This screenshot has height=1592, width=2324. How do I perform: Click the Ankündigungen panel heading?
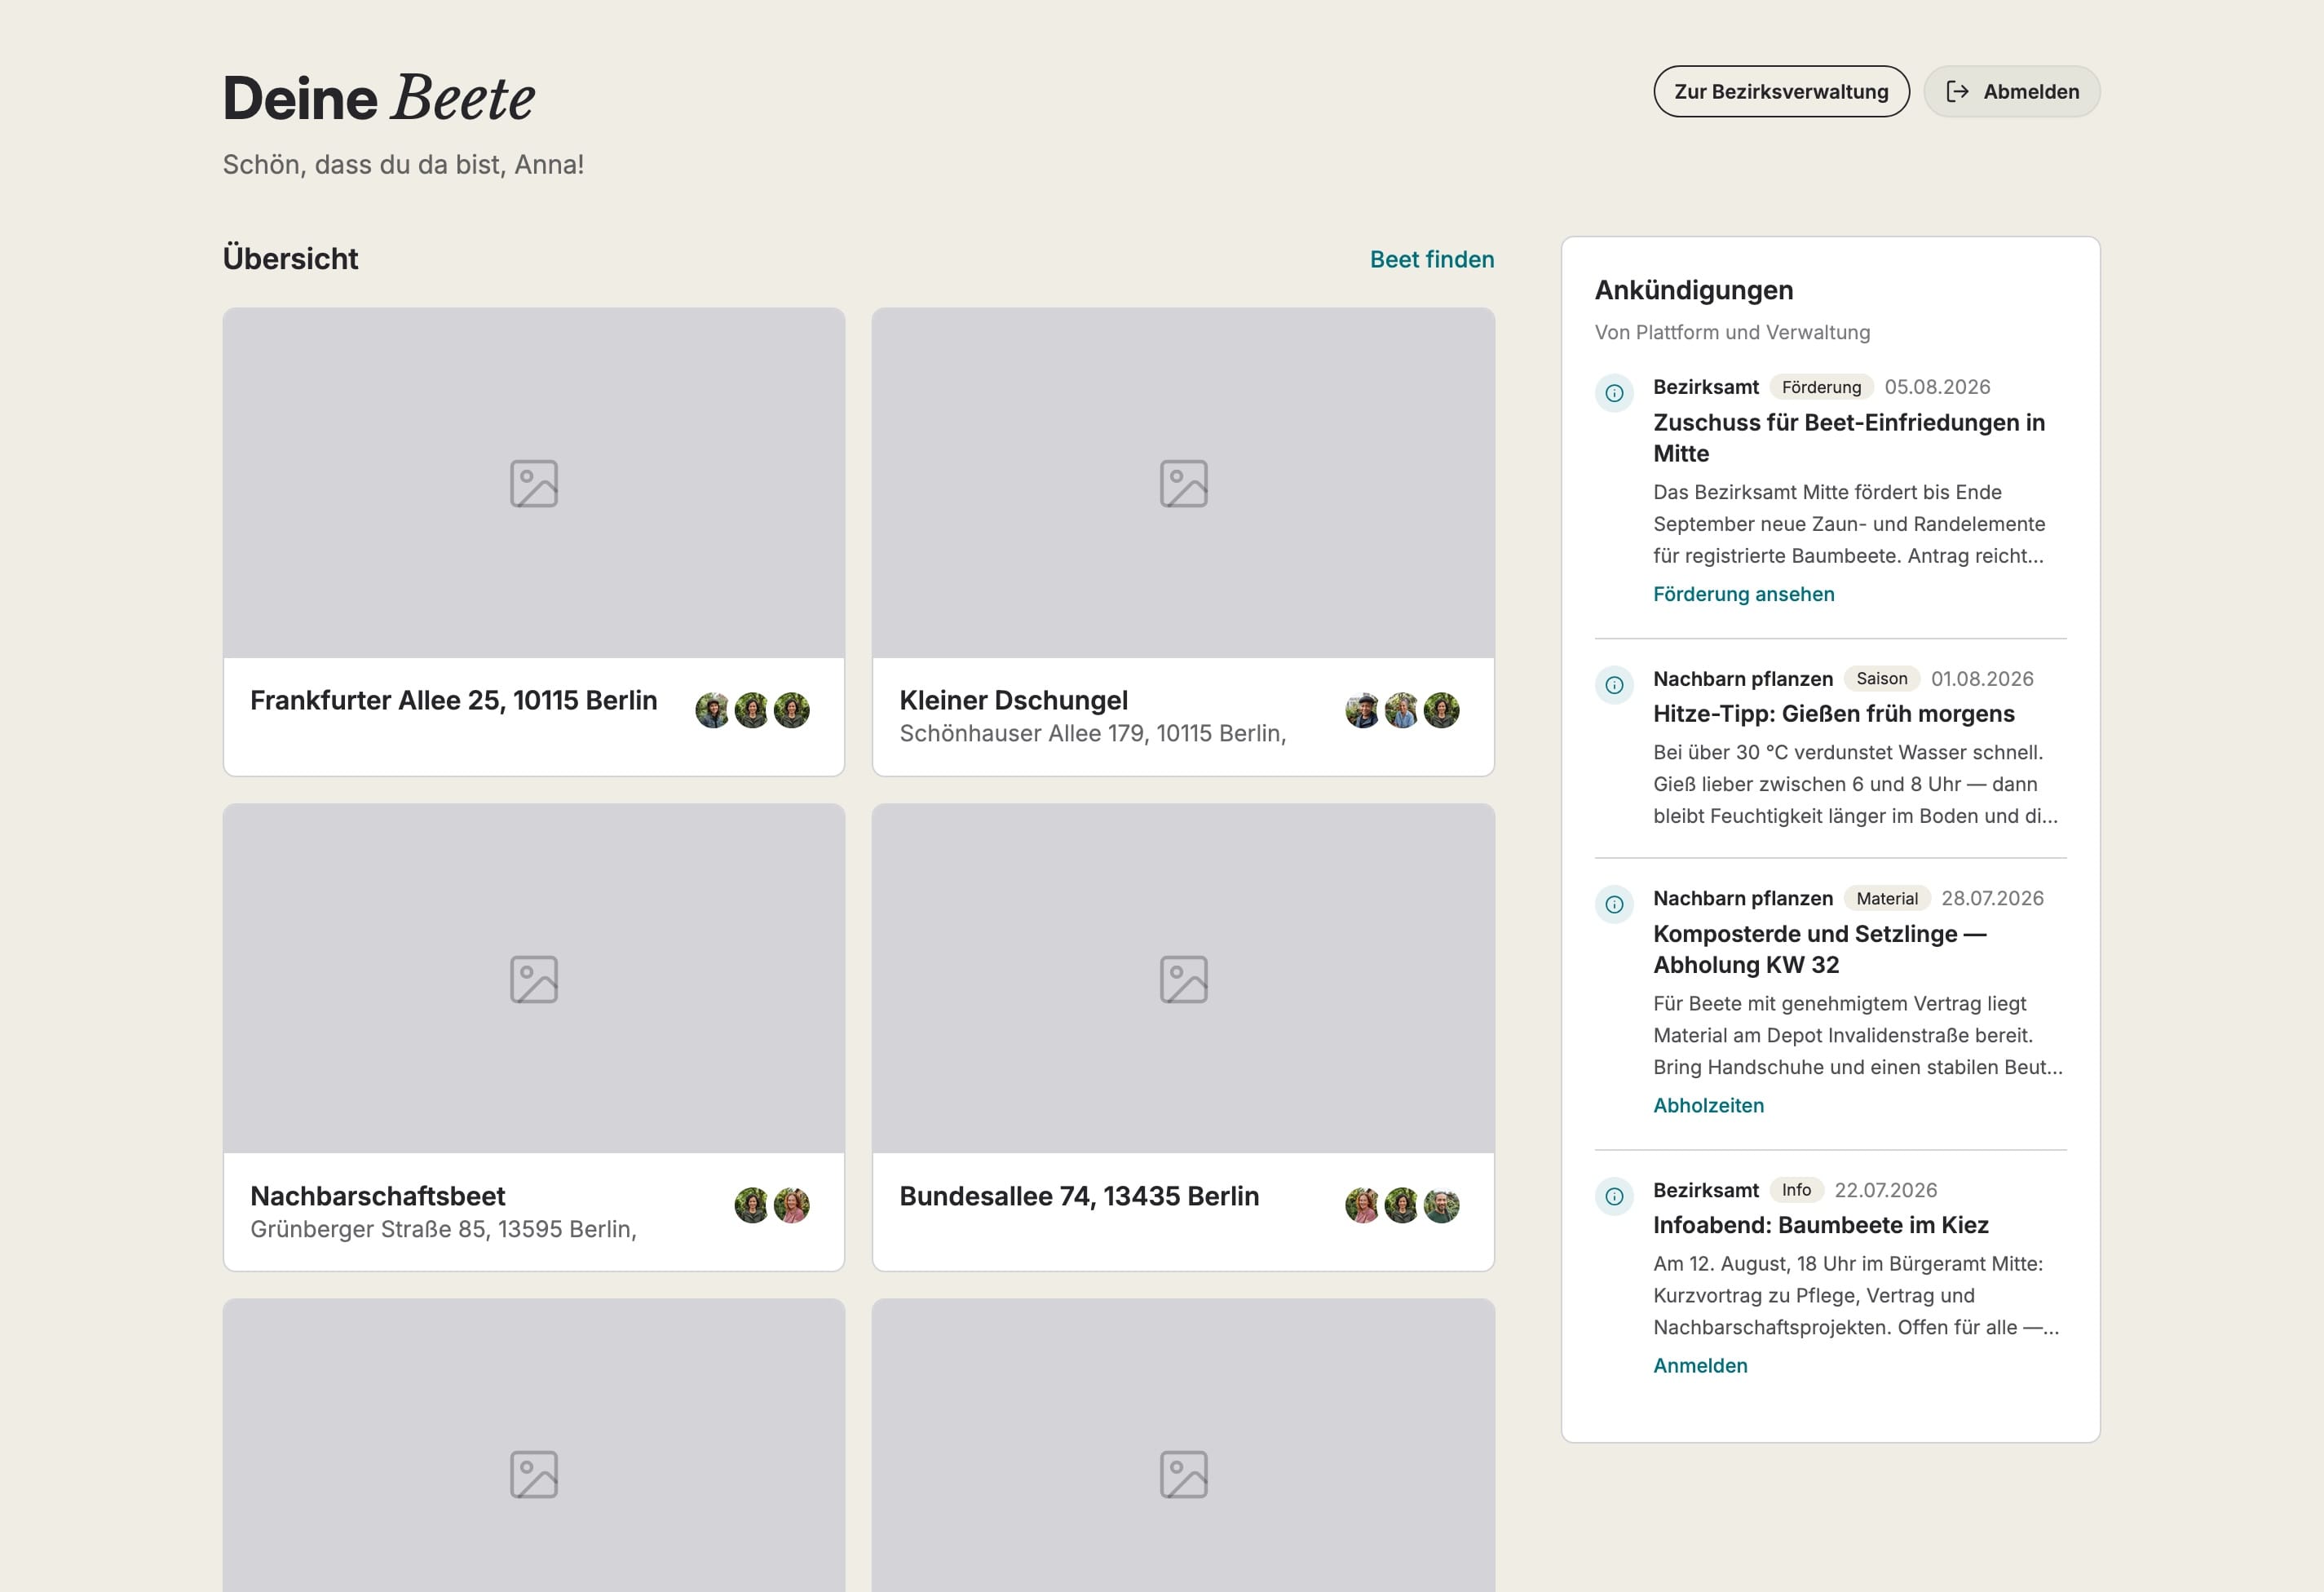tap(1693, 290)
